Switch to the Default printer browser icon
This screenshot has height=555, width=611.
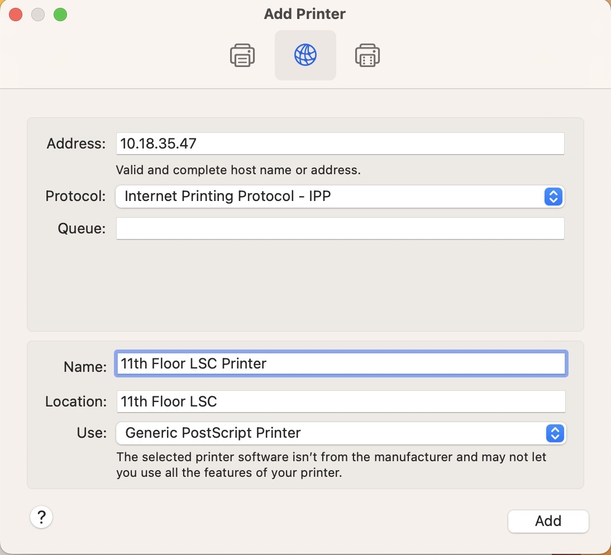242,56
